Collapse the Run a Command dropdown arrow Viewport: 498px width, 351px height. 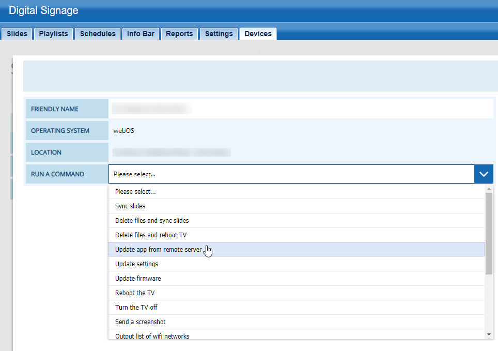(483, 174)
